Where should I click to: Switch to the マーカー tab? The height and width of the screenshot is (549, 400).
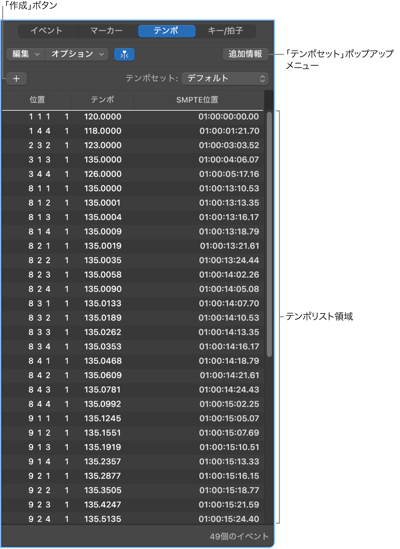pyautogui.click(x=107, y=31)
